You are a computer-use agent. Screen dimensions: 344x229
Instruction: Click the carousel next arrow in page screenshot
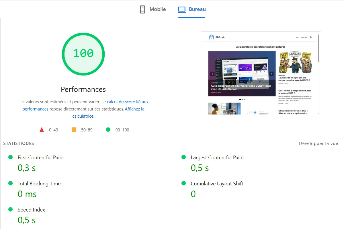tap(271, 74)
